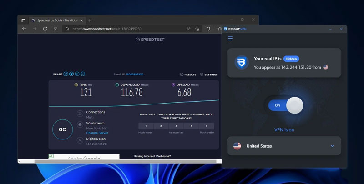Click the site lock icon in address bar

(x=67, y=29)
